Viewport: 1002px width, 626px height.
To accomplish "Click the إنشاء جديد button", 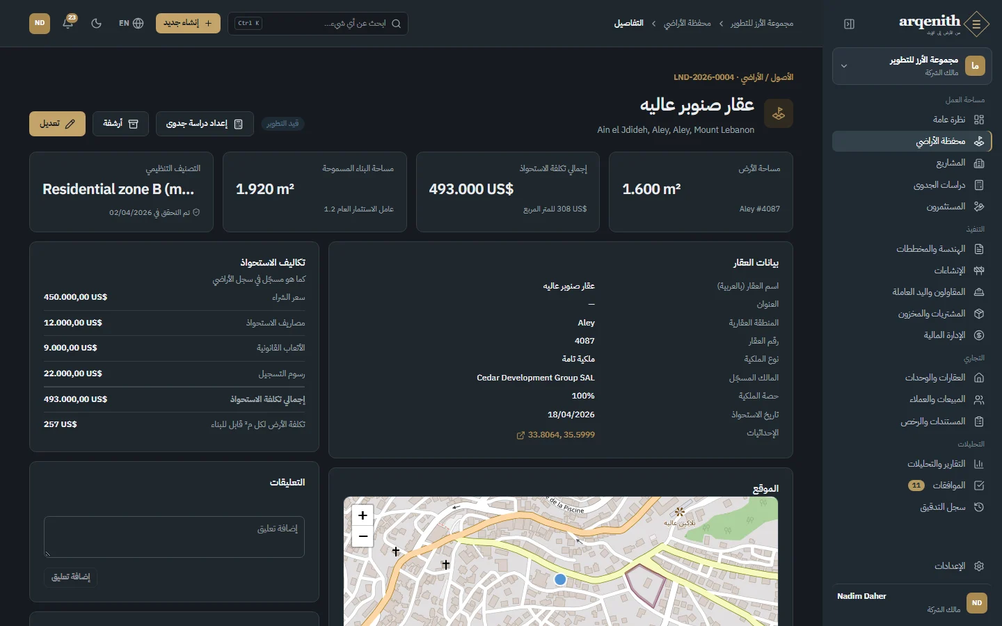I will click(188, 23).
